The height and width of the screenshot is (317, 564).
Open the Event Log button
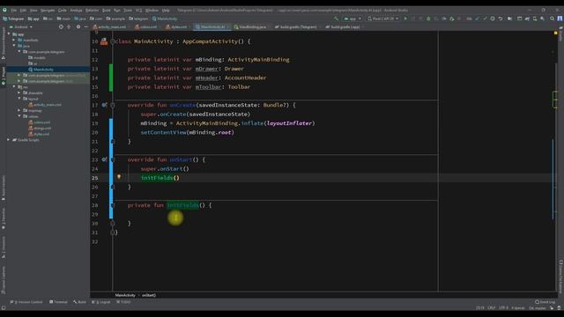tap(545, 302)
